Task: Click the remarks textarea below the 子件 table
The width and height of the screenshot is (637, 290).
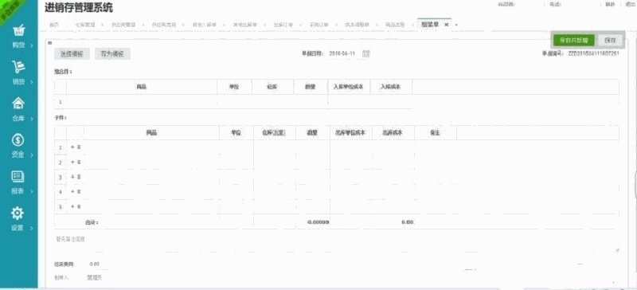Action: click(x=337, y=244)
